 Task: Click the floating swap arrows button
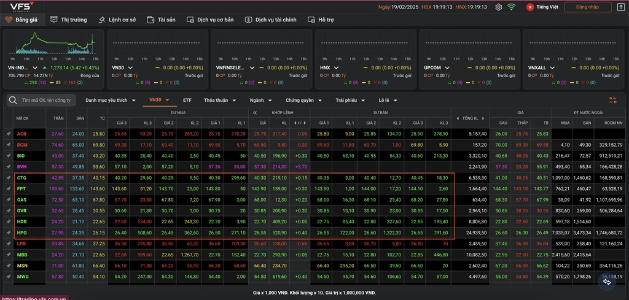(x=607, y=282)
